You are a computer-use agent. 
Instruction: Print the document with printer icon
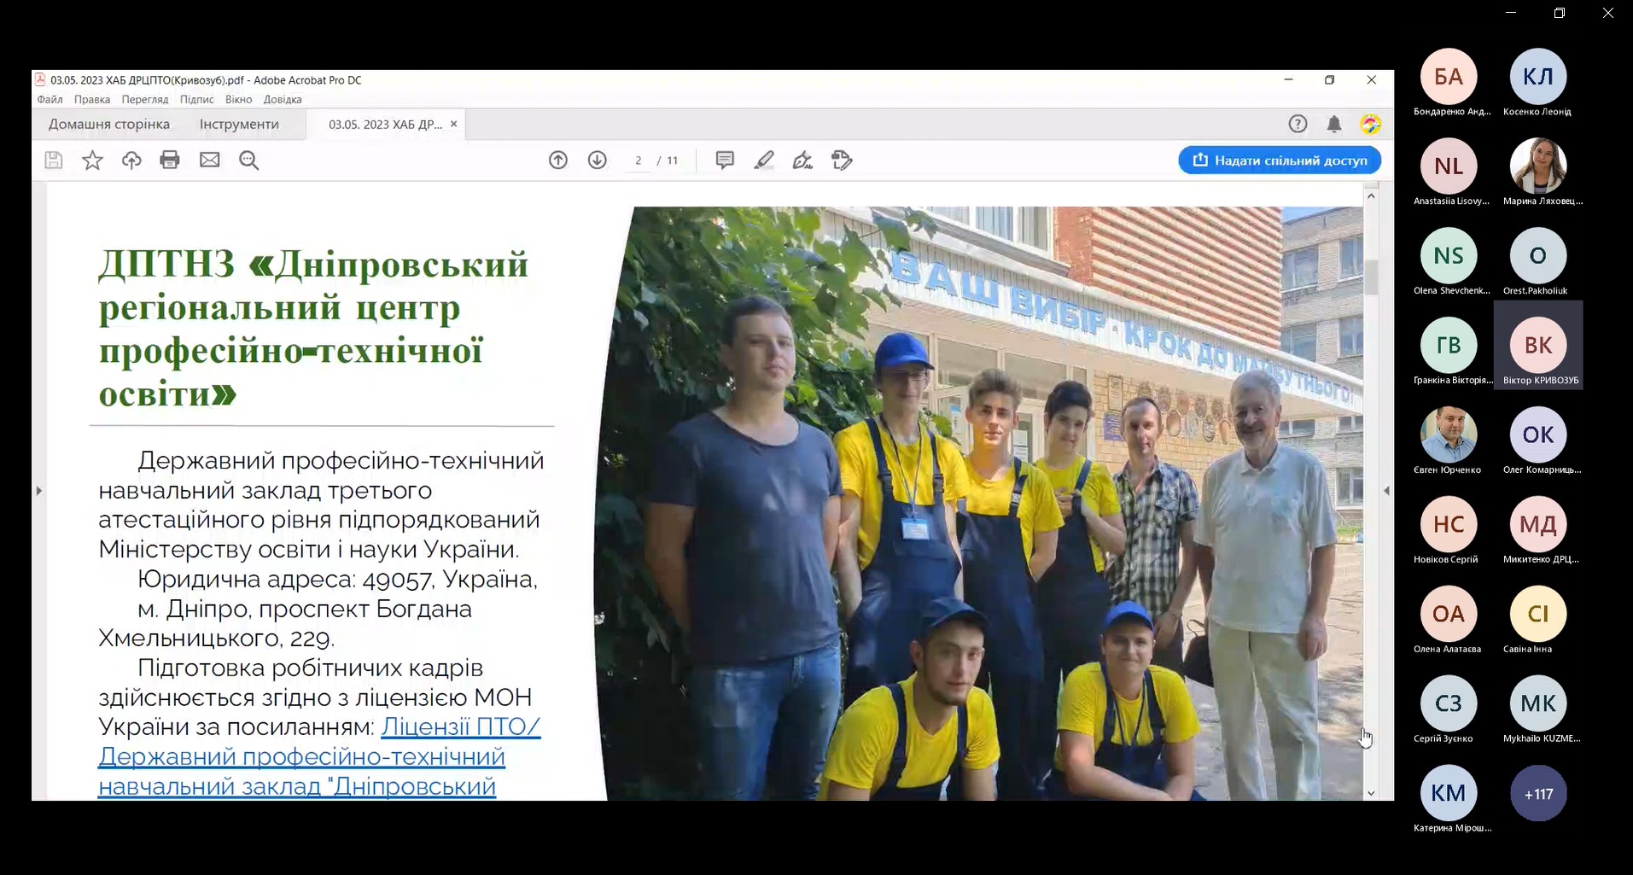pos(170,160)
